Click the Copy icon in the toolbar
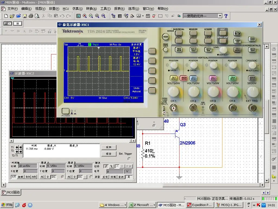 pos(50,16)
